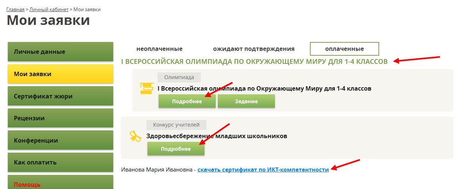460x189 pixels.
Task: Open the Главная breadcrumb link
Action: click(15, 9)
